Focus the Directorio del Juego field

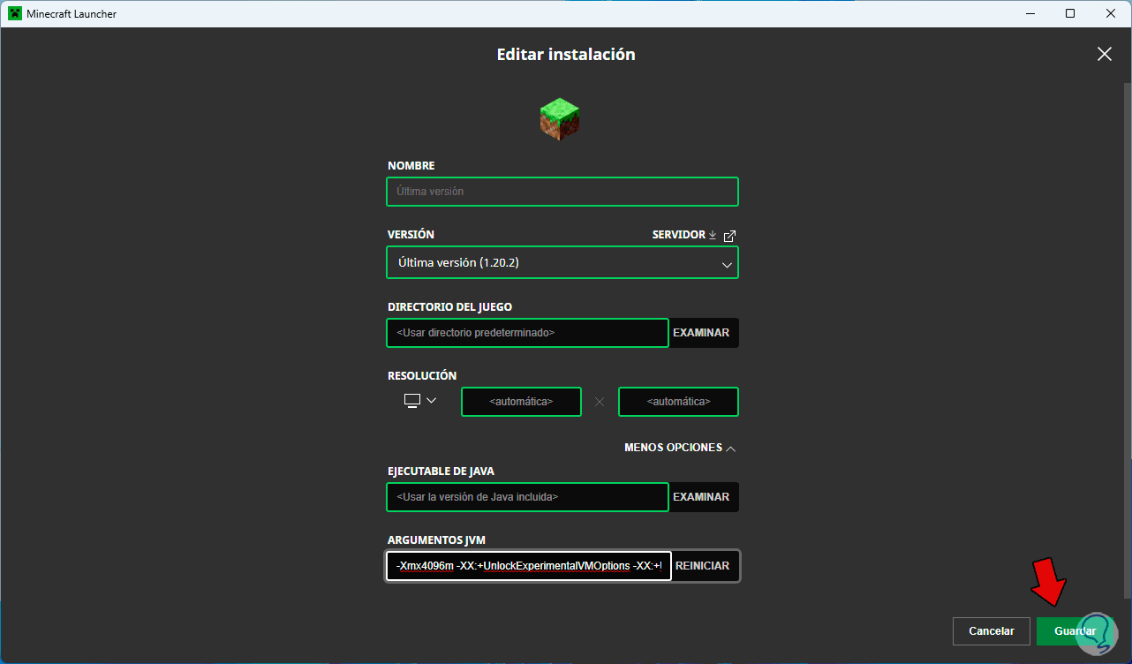[x=528, y=333]
